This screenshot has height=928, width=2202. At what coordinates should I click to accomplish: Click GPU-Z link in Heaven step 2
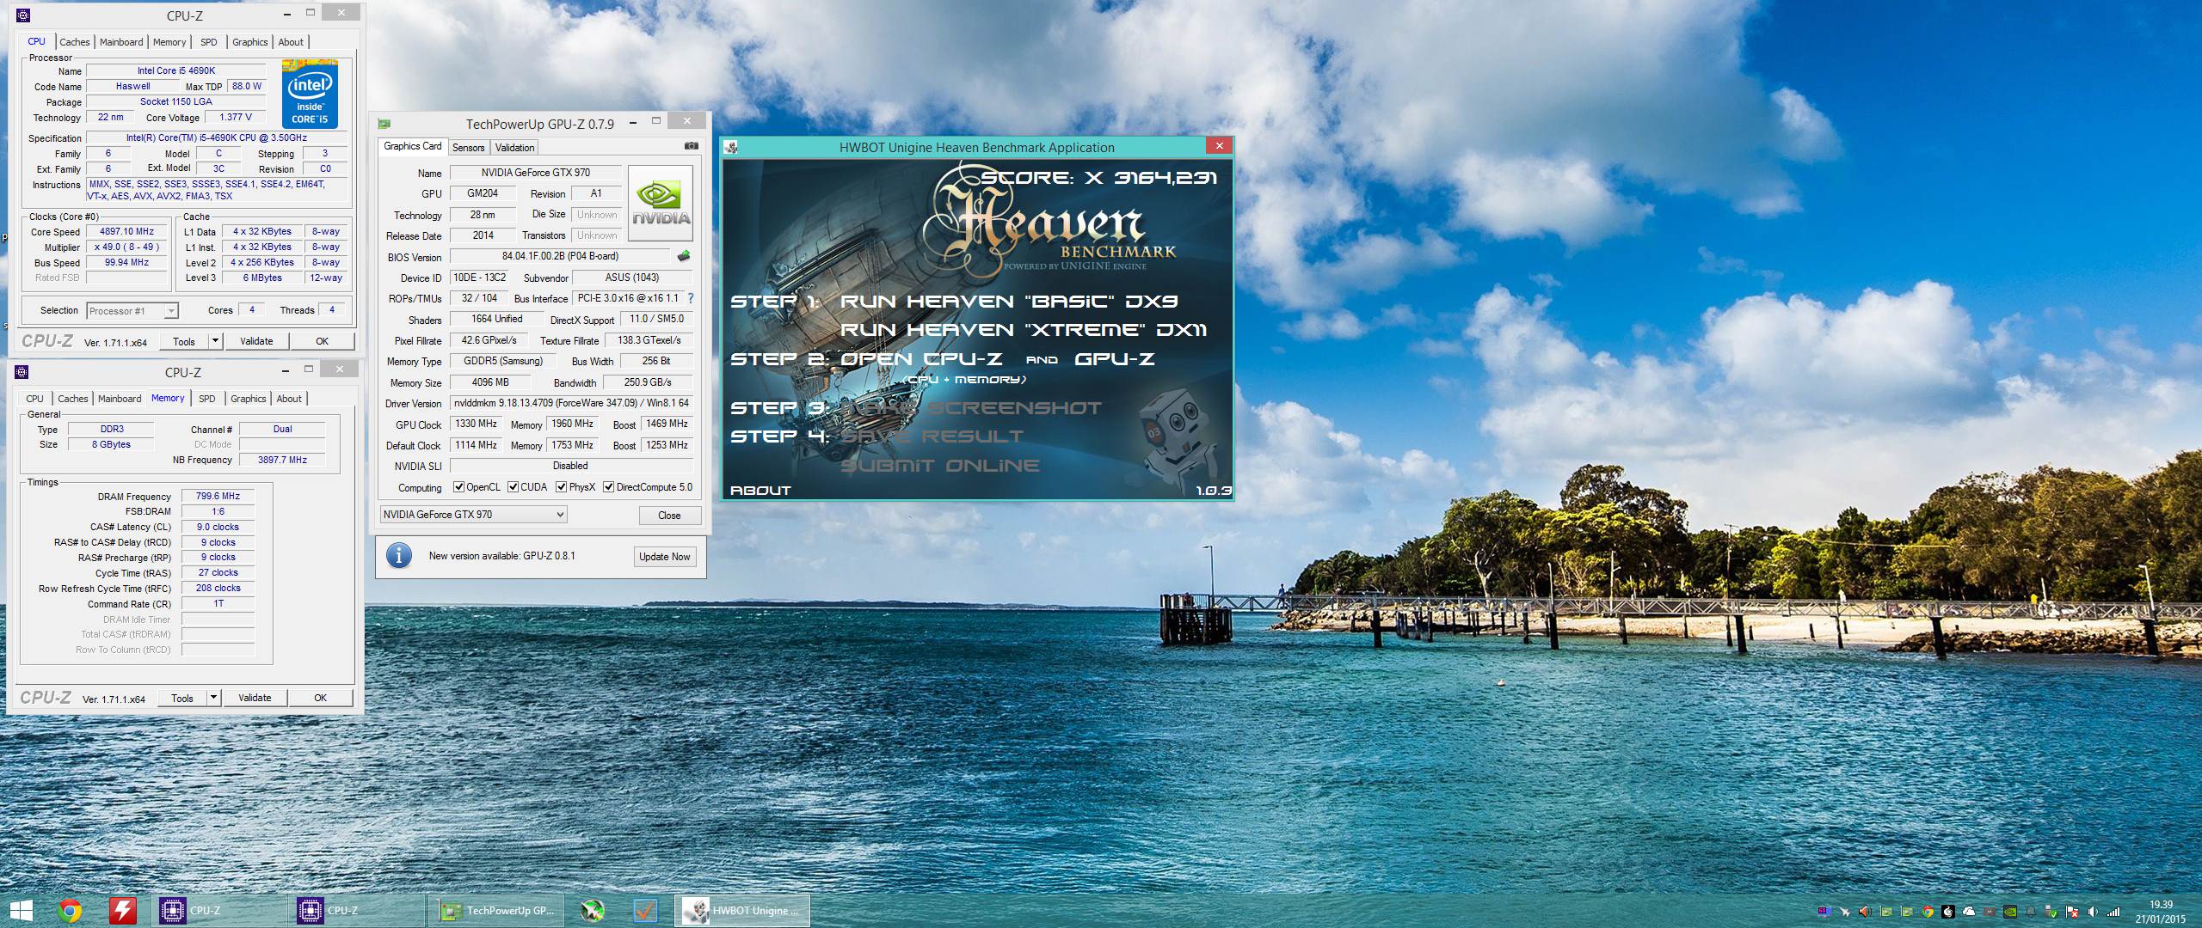point(1115,359)
